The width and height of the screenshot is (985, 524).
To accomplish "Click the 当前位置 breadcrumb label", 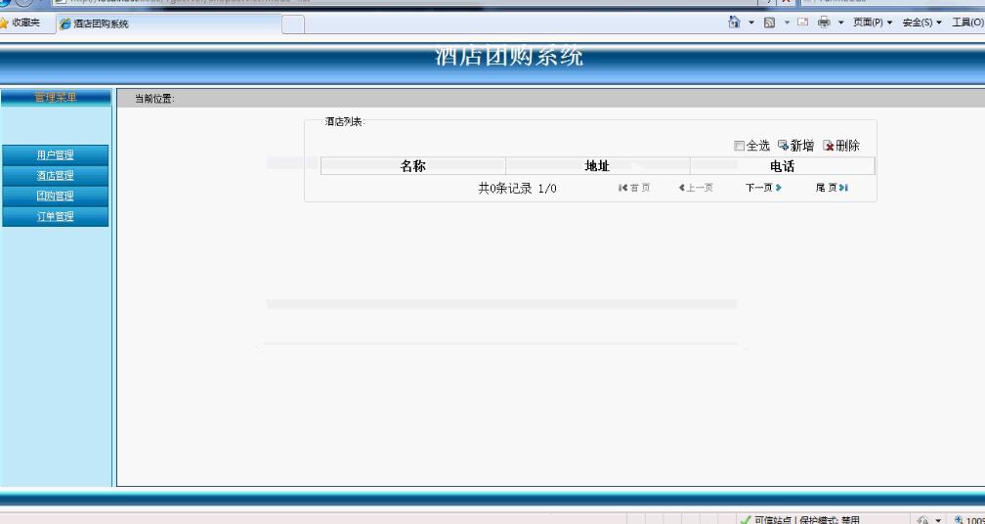I will (x=154, y=99).
